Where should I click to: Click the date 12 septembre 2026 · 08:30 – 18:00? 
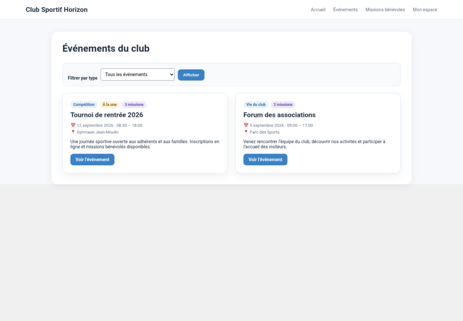109,125
